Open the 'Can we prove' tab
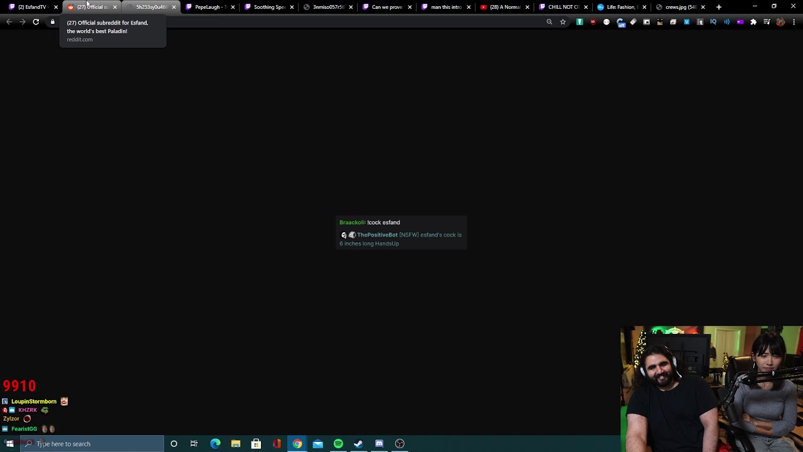The height and width of the screenshot is (452, 803). pos(386,7)
